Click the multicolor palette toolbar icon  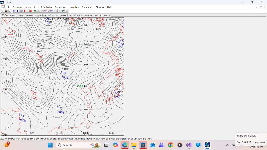click(63, 11)
